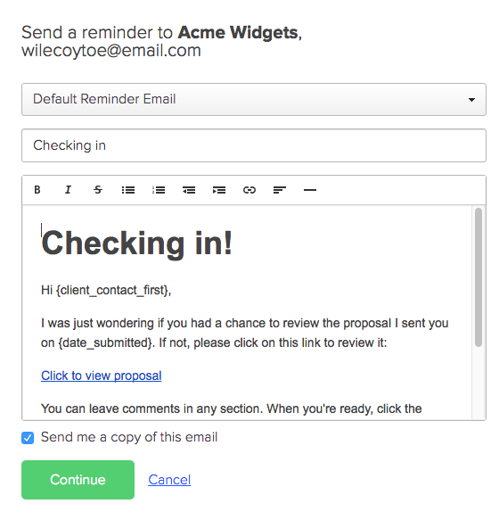Toggle strikethrough text formatting
499x520 pixels.
point(98,190)
